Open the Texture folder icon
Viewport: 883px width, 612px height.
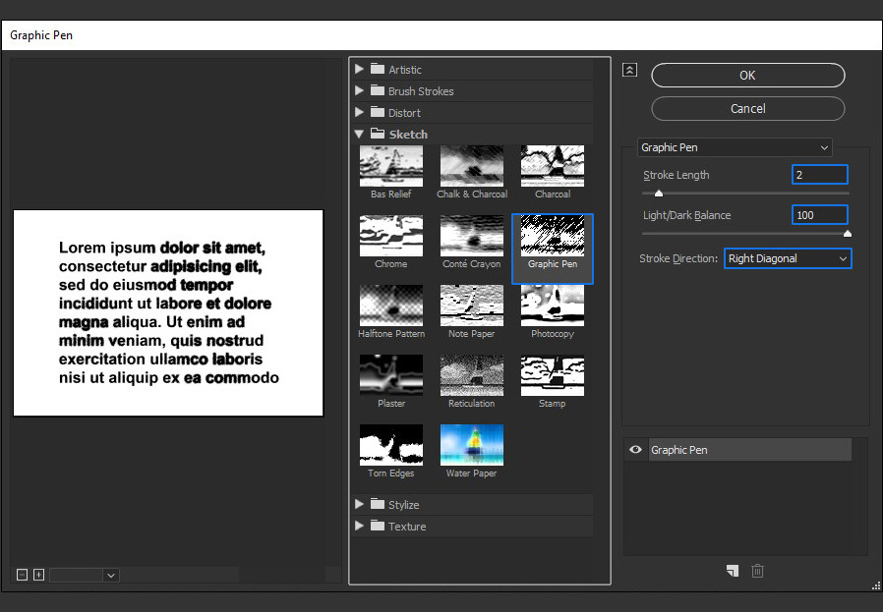378,526
